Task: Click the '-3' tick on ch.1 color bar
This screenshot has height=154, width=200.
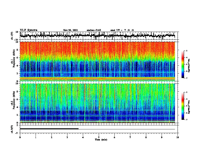Action: [x=186, y=51]
